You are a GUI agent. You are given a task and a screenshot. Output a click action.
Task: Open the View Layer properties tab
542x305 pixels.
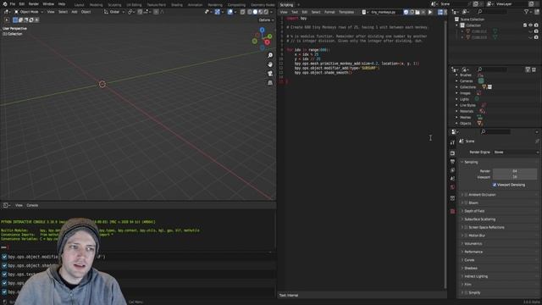pos(452,170)
